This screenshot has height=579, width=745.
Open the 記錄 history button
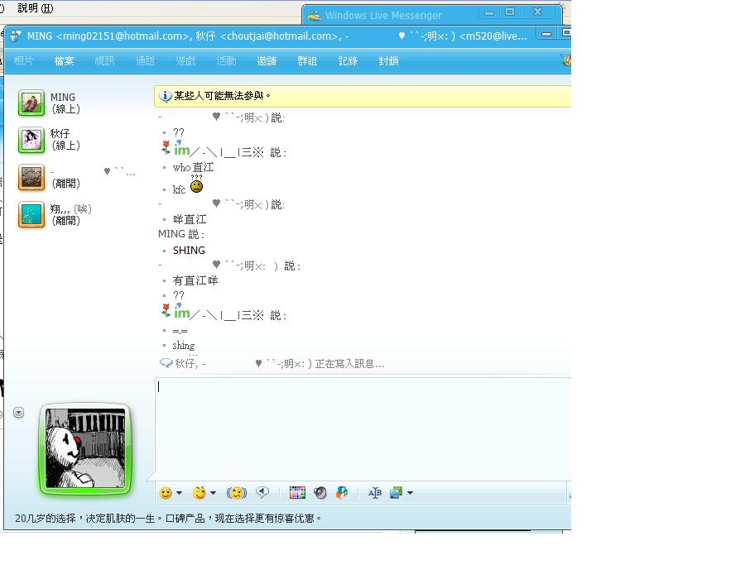click(348, 60)
